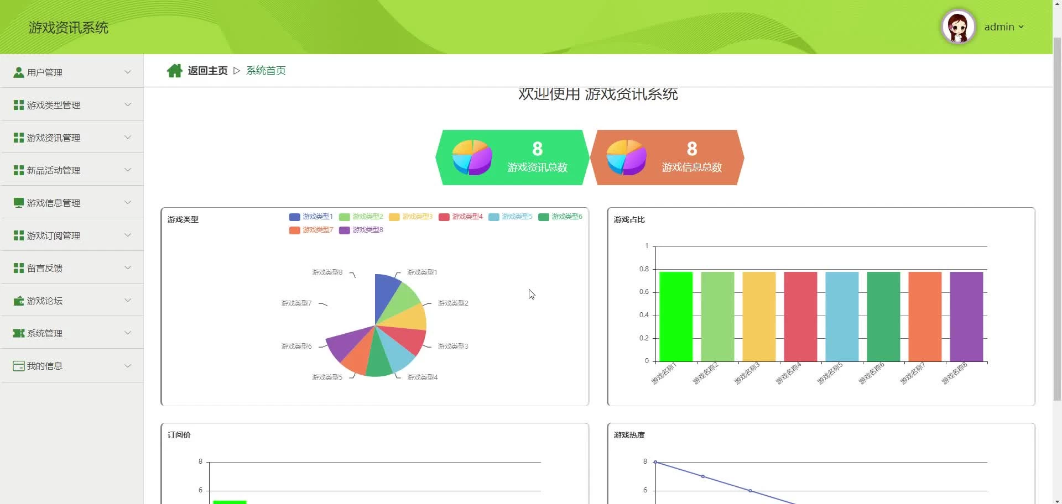Click the pie icon on 游戏资讯总数 card
The height and width of the screenshot is (504, 1062).
[472, 157]
